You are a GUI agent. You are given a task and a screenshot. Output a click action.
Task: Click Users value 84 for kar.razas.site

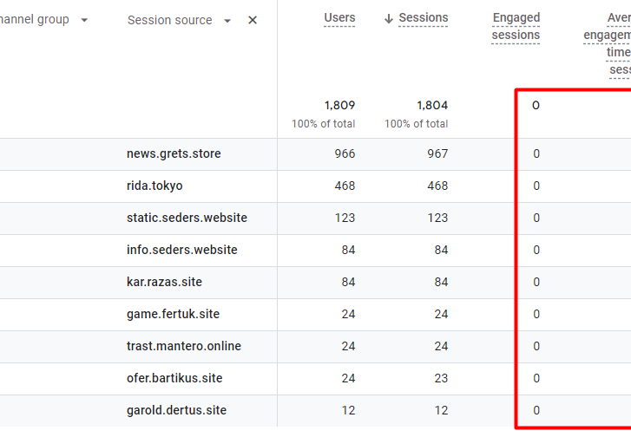coord(349,282)
